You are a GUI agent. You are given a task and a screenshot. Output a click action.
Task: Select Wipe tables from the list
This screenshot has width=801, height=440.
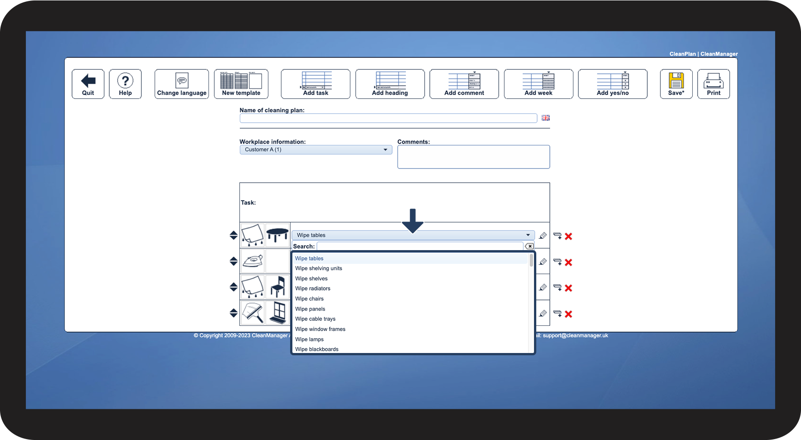coord(411,258)
